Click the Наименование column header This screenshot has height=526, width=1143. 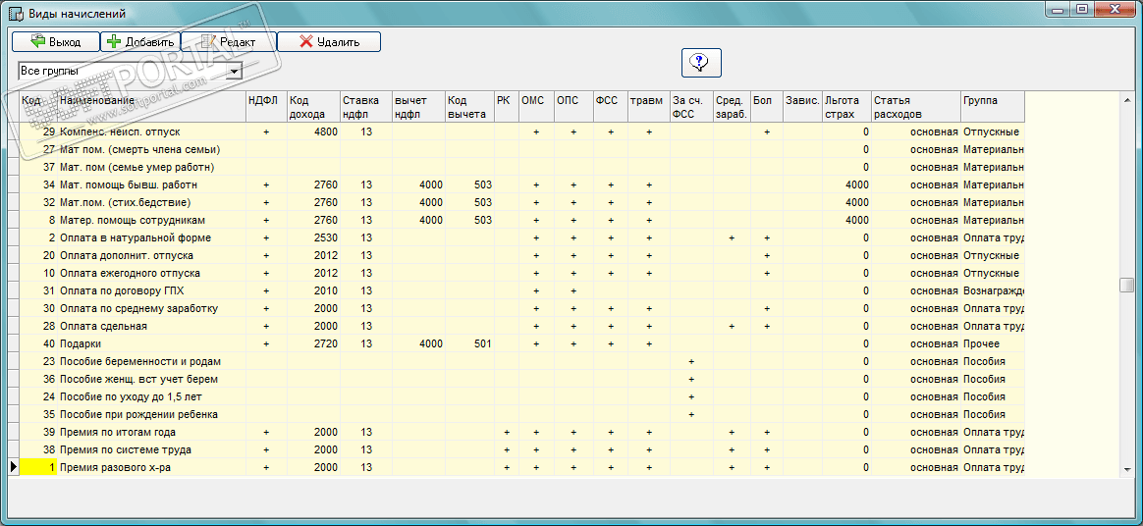pos(151,106)
